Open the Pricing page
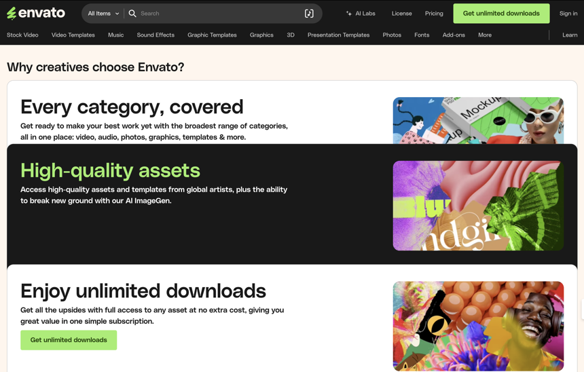Screen dimensions: 584x372 click(x=434, y=14)
